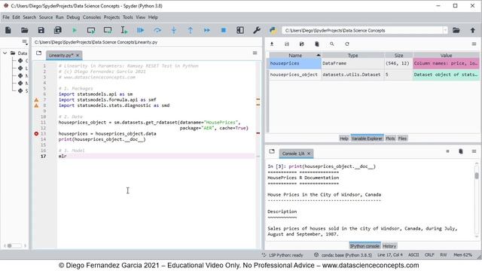This screenshot has height=271, width=482.
Task: Click LSP Python: ready status
Action: point(282,255)
